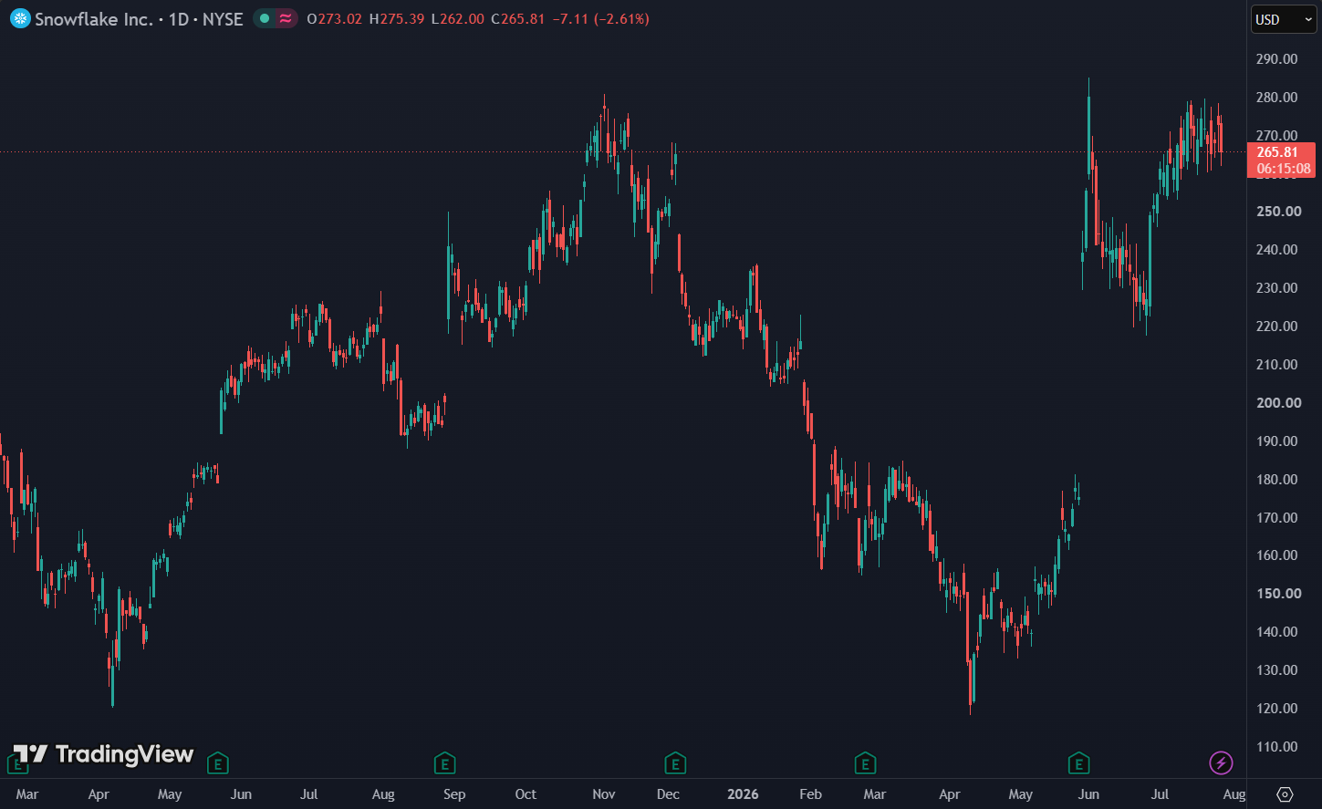Click the 180.00 price axis label
The width and height of the screenshot is (1322, 809).
[x=1276, y=480]
